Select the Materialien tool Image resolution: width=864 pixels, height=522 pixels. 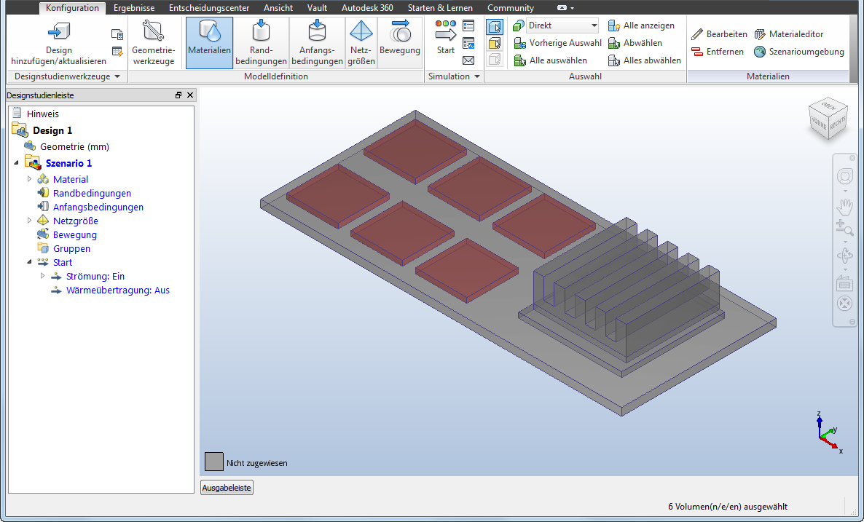[x=209, y=43]
